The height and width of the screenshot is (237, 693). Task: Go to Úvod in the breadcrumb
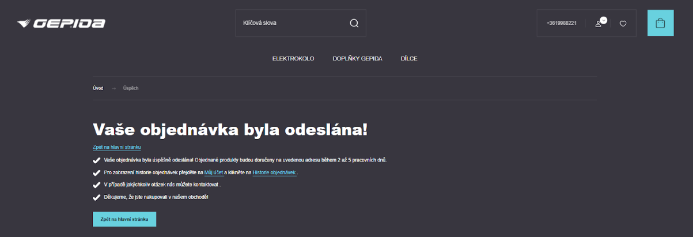(x=98, y=88)
